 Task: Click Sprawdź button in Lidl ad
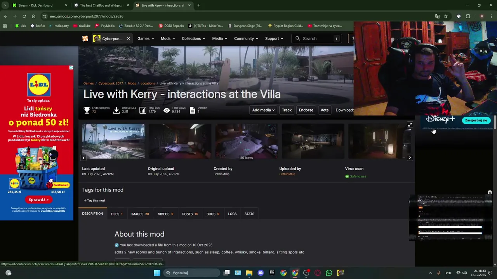[38, 200]
